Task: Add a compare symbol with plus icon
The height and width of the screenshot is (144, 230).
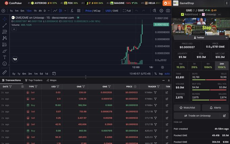Action: [x=3, y=11]
